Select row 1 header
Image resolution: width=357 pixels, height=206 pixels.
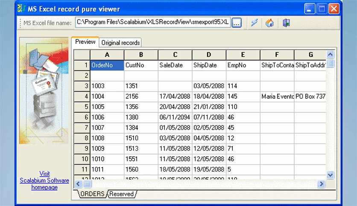pos(82,66)
